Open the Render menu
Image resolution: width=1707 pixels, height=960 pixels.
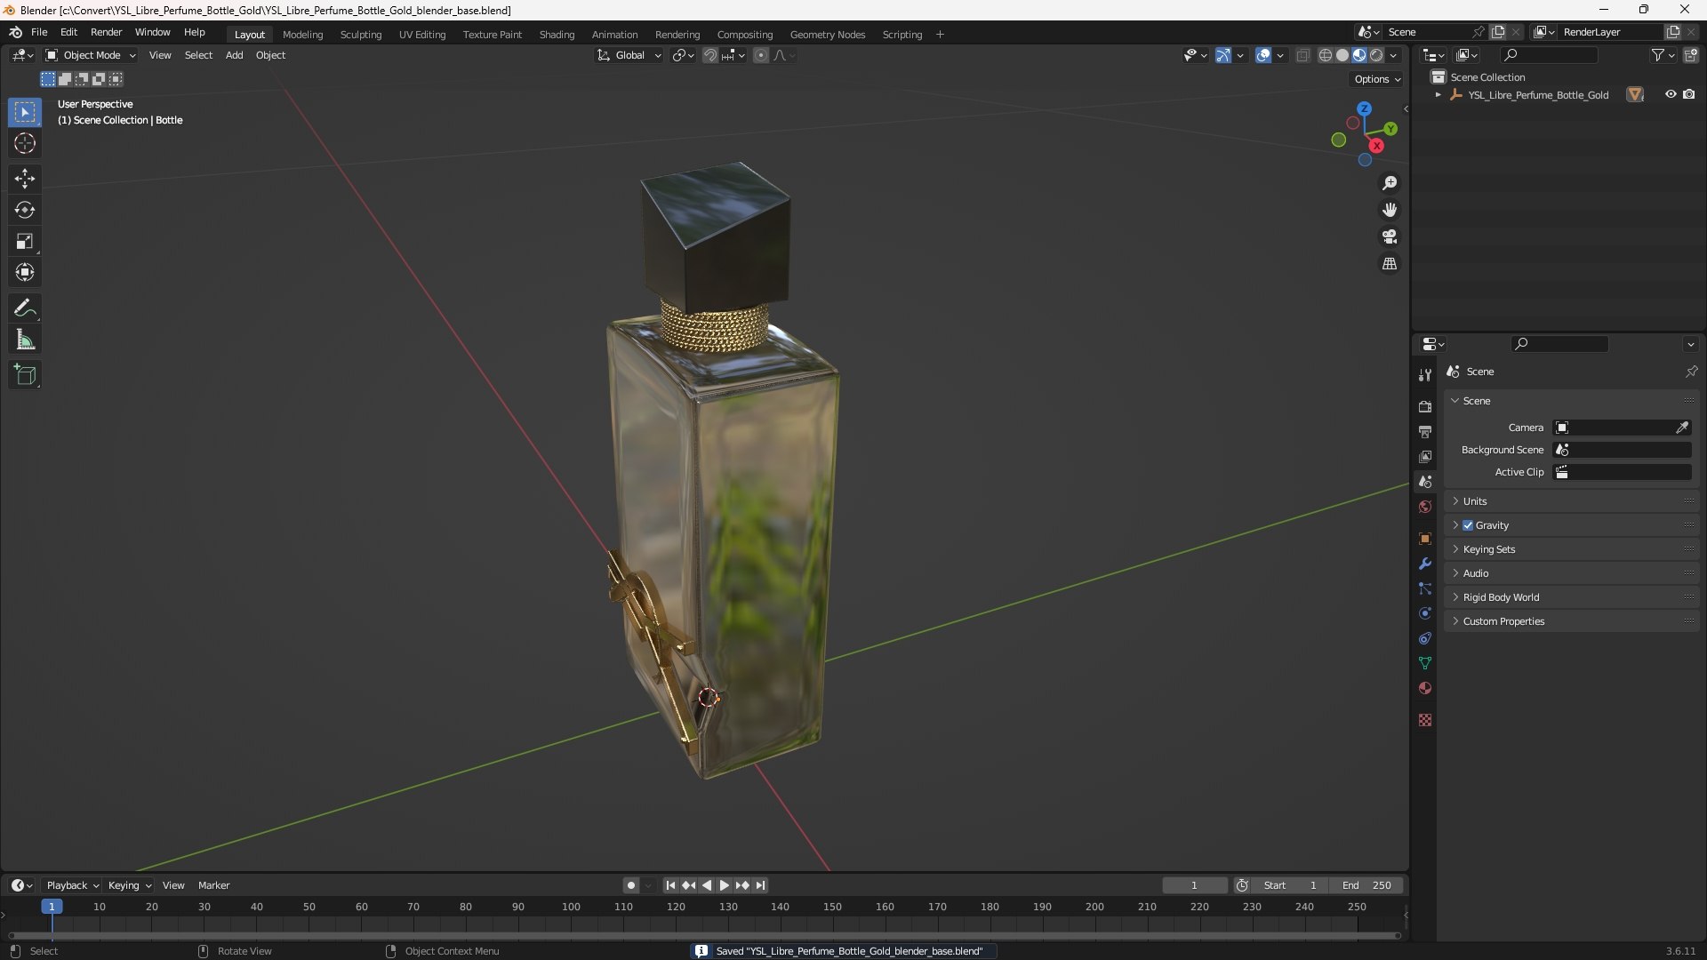tap(106, 32)
